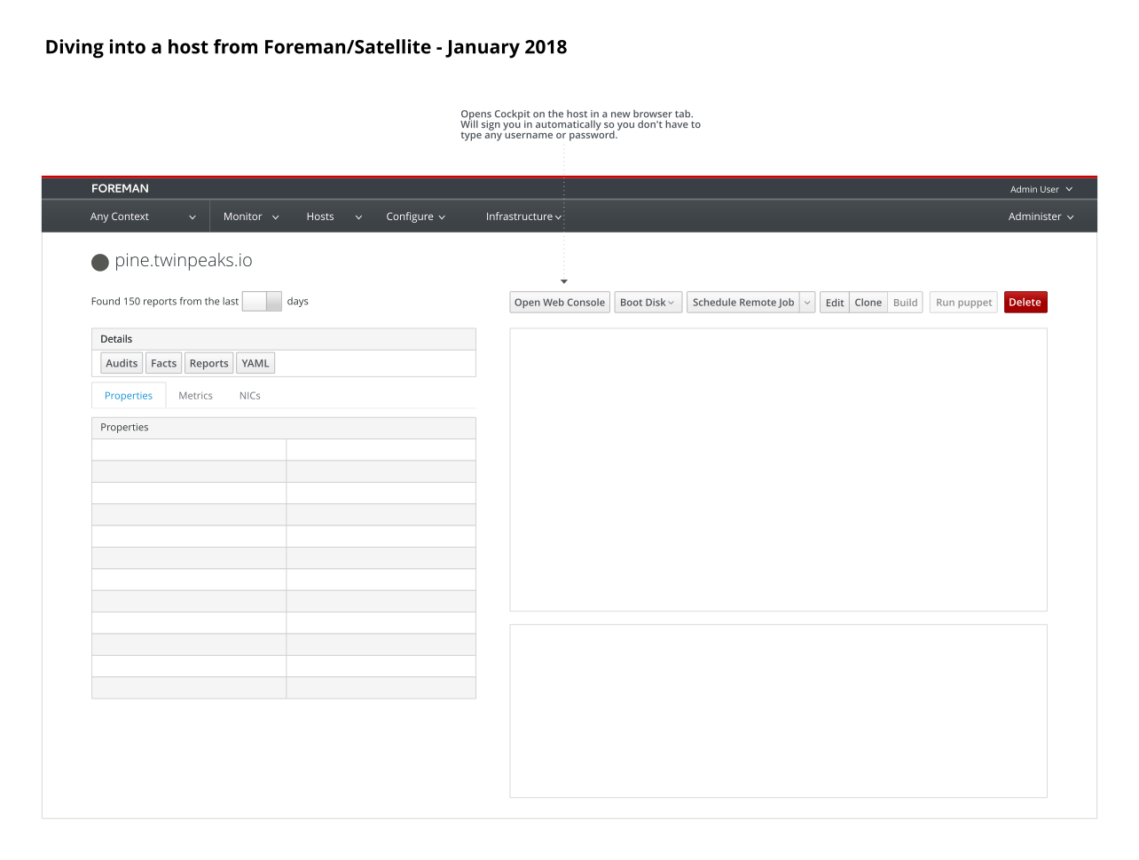Open the Boot Disk dropdown
The width and height of the screenshot is (1139, 860).
[648, 303]
